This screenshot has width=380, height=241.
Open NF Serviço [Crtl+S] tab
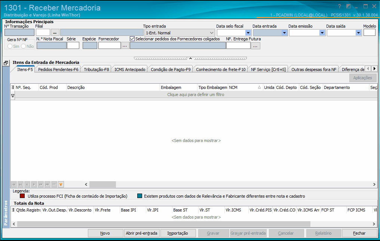[x=268, y=69]
